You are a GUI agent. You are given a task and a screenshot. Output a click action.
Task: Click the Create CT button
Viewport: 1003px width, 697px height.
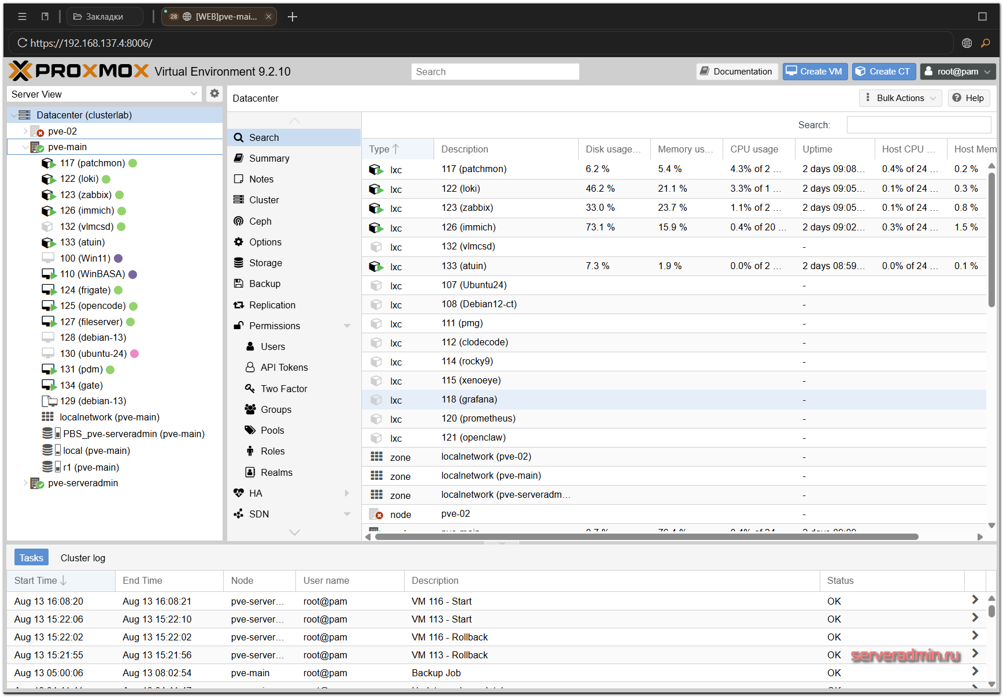884,72
